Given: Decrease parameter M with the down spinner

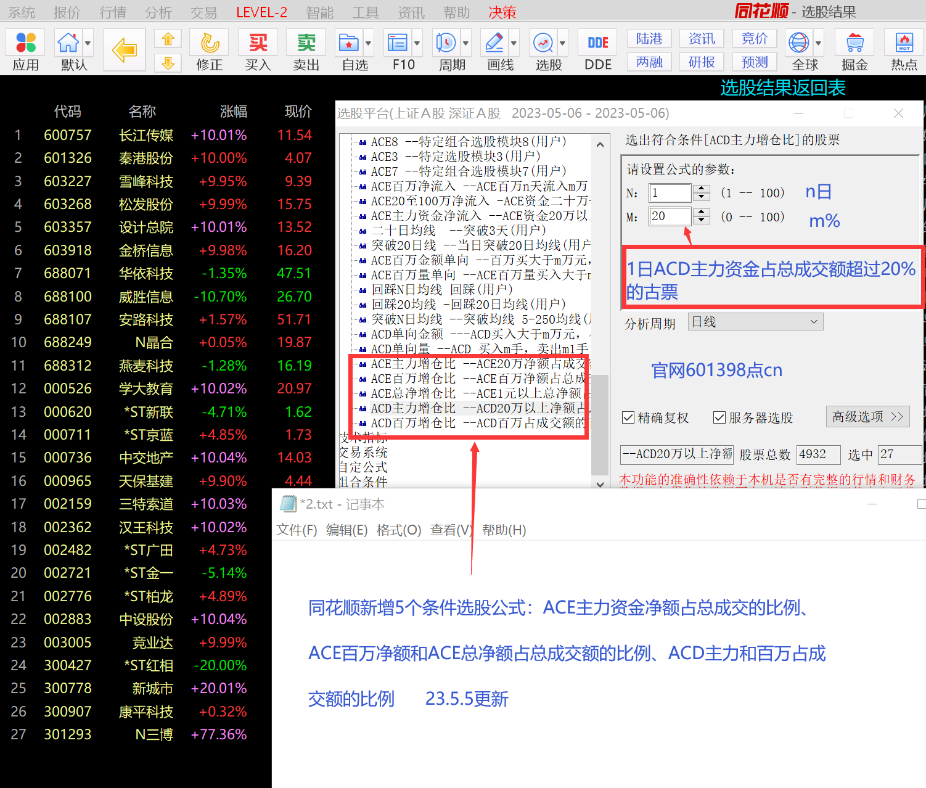Looking at the screenshot, I should (701, 220).
